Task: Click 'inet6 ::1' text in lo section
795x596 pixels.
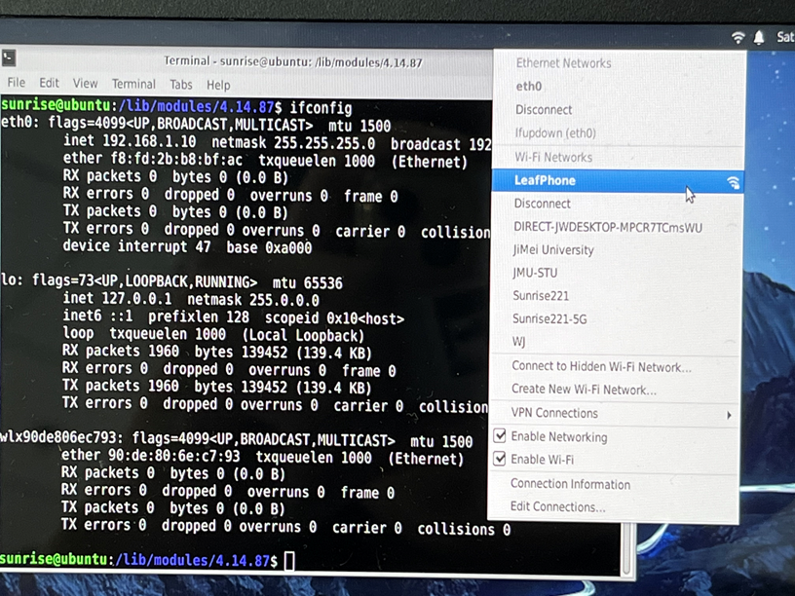Action: point(97,316)
